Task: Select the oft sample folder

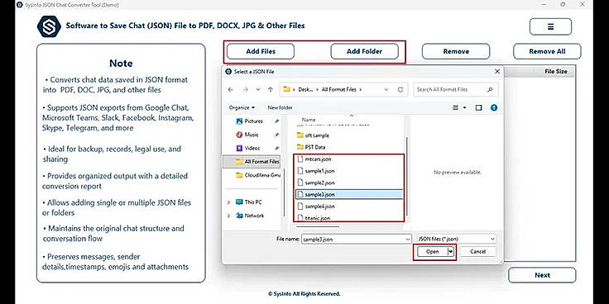Action: [313, 135]
